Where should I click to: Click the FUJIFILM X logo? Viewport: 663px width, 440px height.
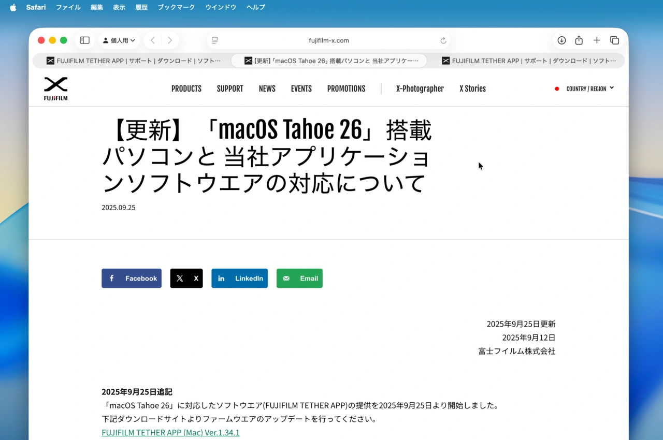click(55, 88)
